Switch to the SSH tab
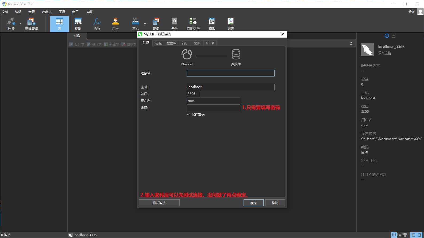Image resolution: width=424 pixels, height=238 pixels. point(197,43)
